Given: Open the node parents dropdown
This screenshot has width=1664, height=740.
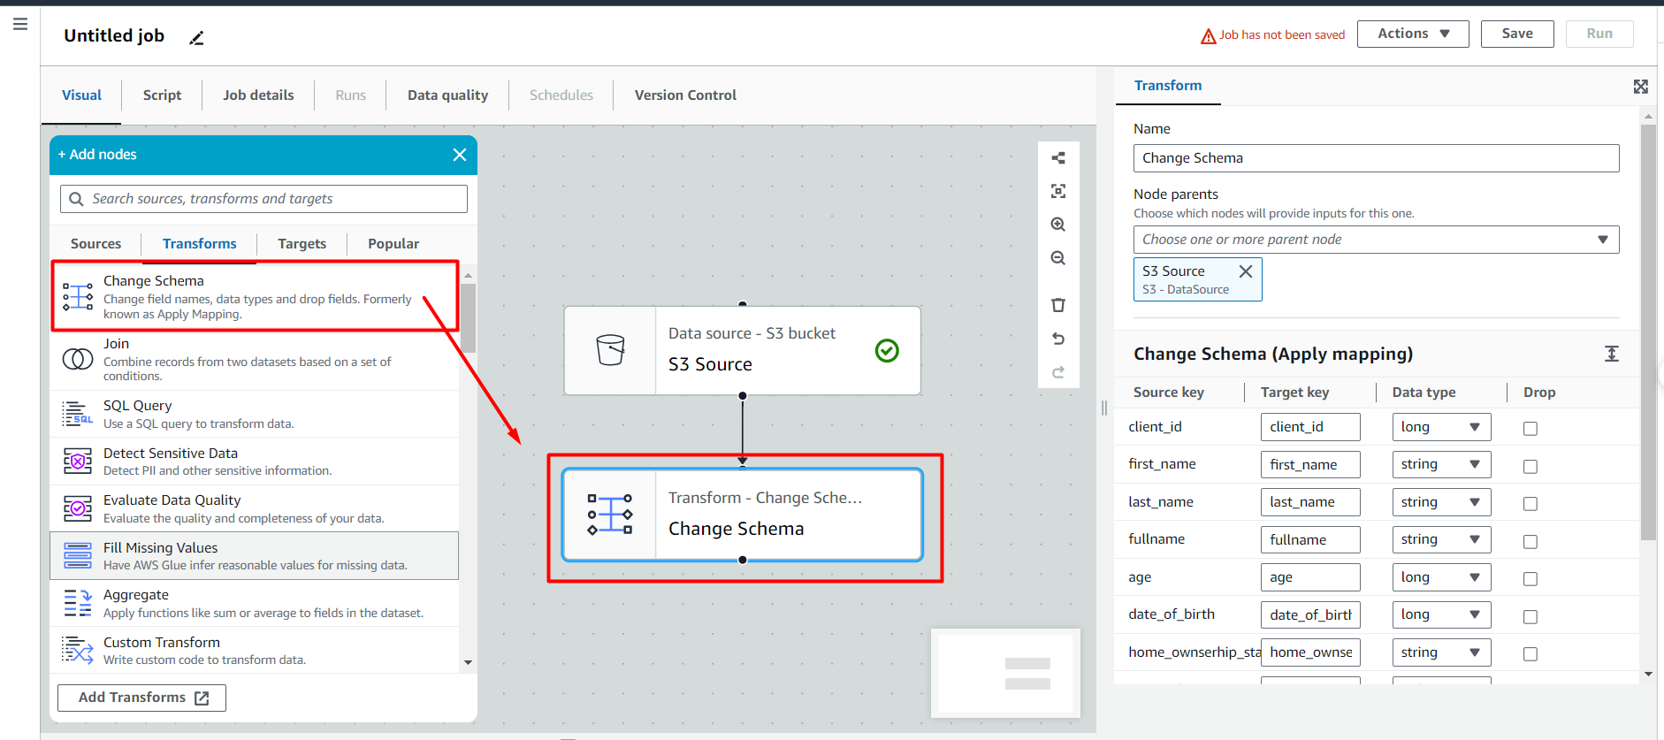Looking at the screenshot, I should (x=1375, y=240).
